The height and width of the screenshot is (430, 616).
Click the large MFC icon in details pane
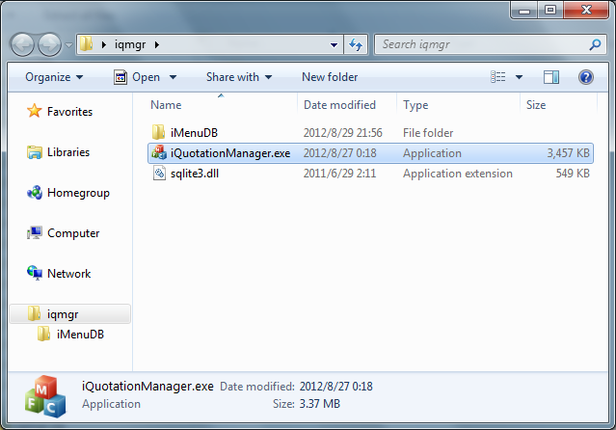pos(45,396)
